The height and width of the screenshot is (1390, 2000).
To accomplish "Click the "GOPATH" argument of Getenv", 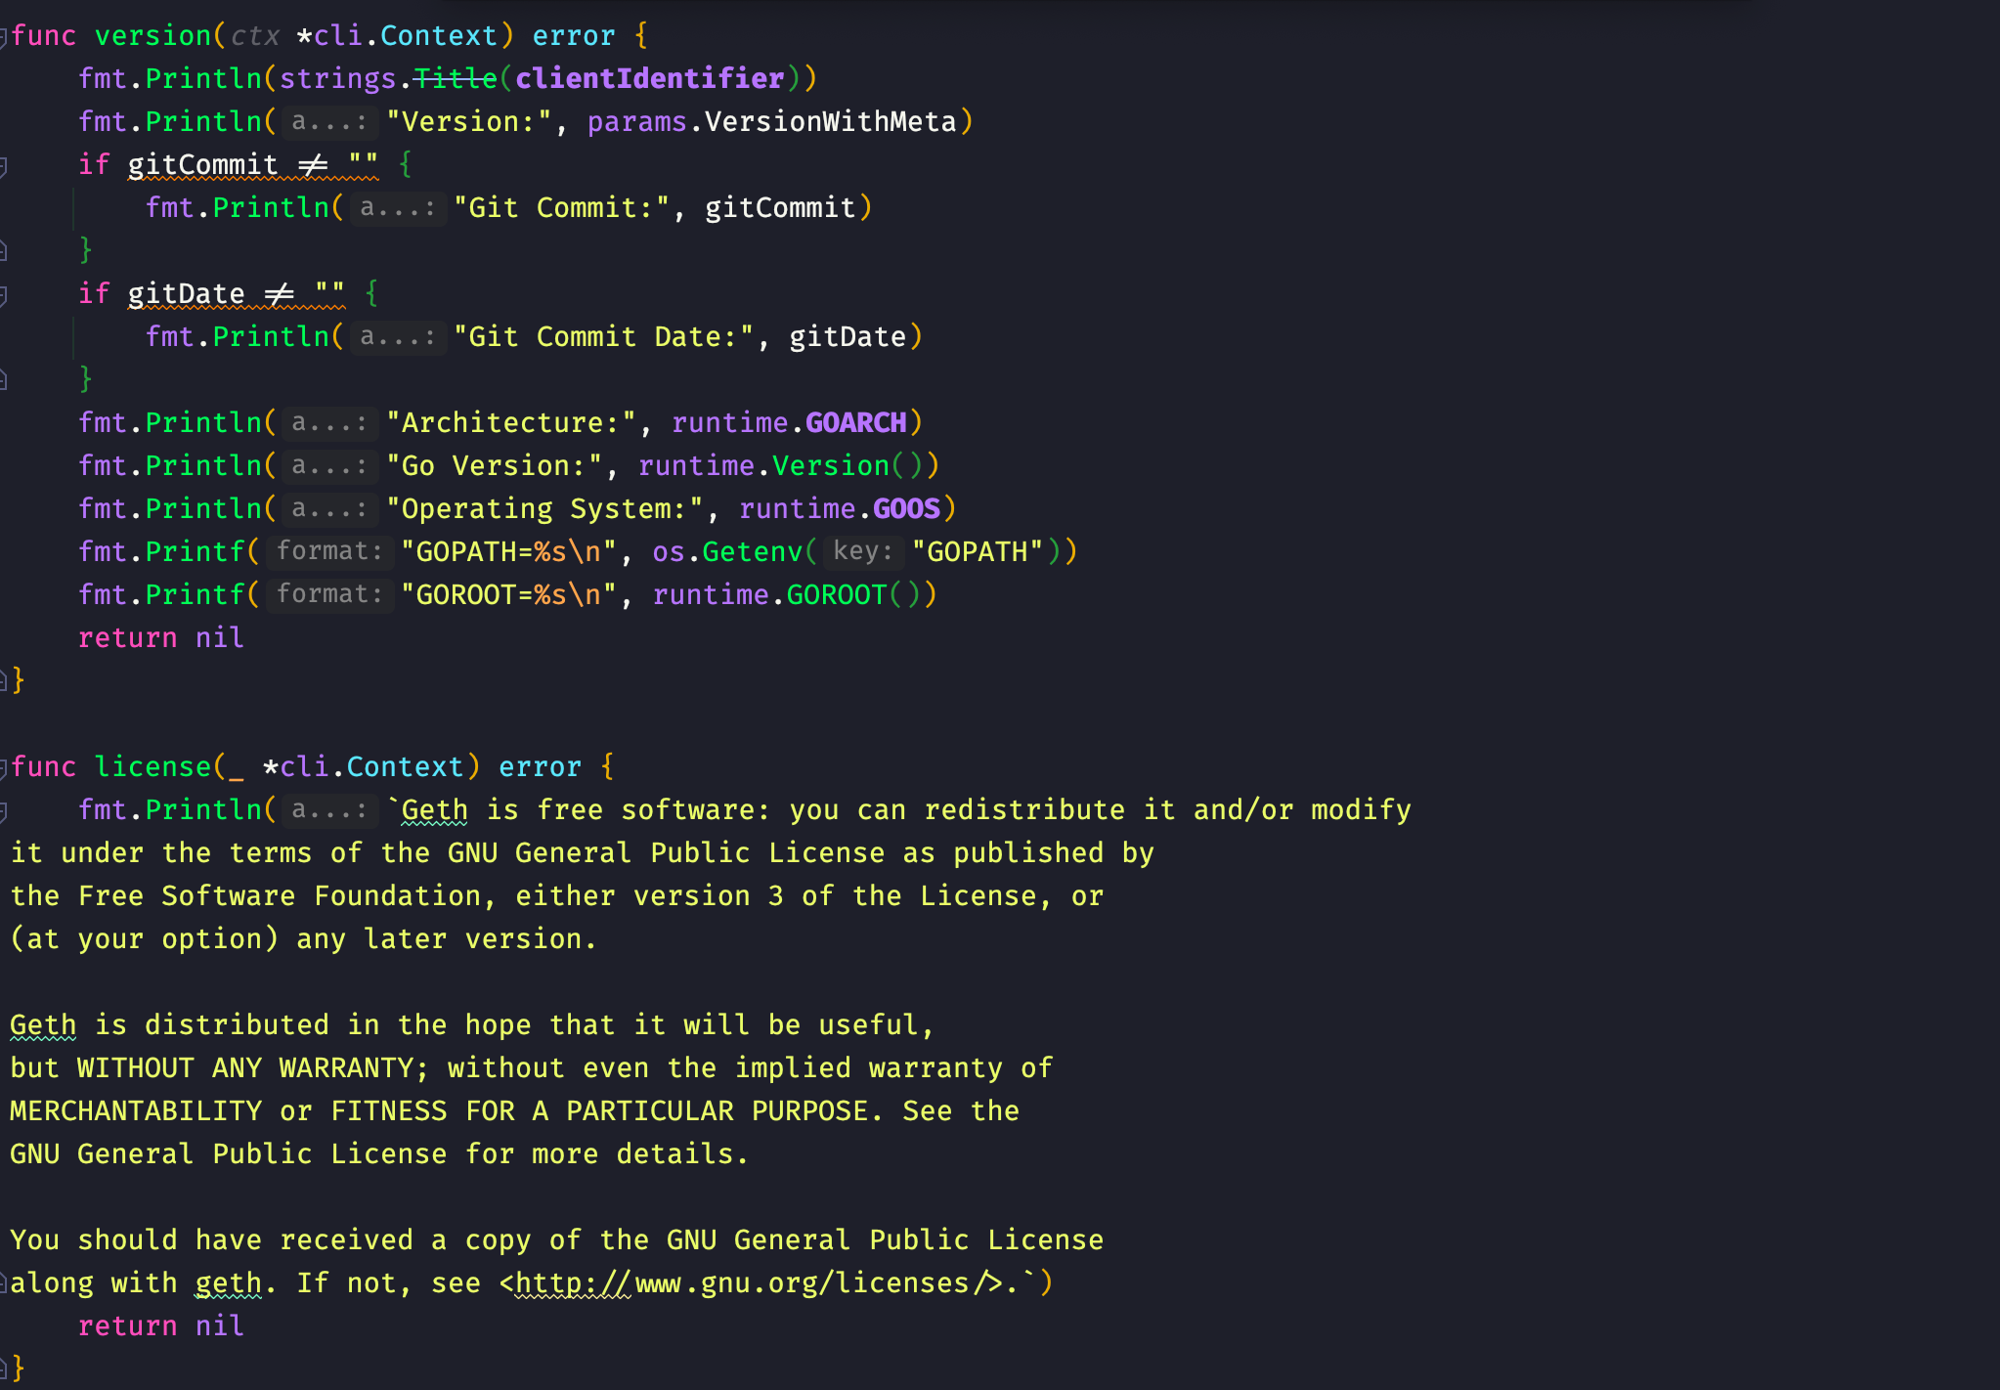I will tap(978, 552).
